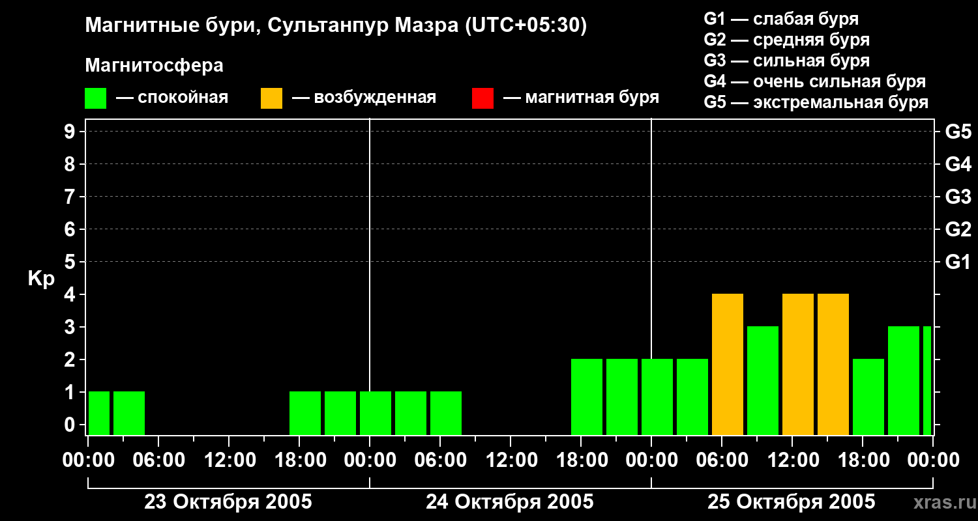978x521 pixels.
Task: Click the green Kp 3 bar between orange bars
Action: coord(763,380)
